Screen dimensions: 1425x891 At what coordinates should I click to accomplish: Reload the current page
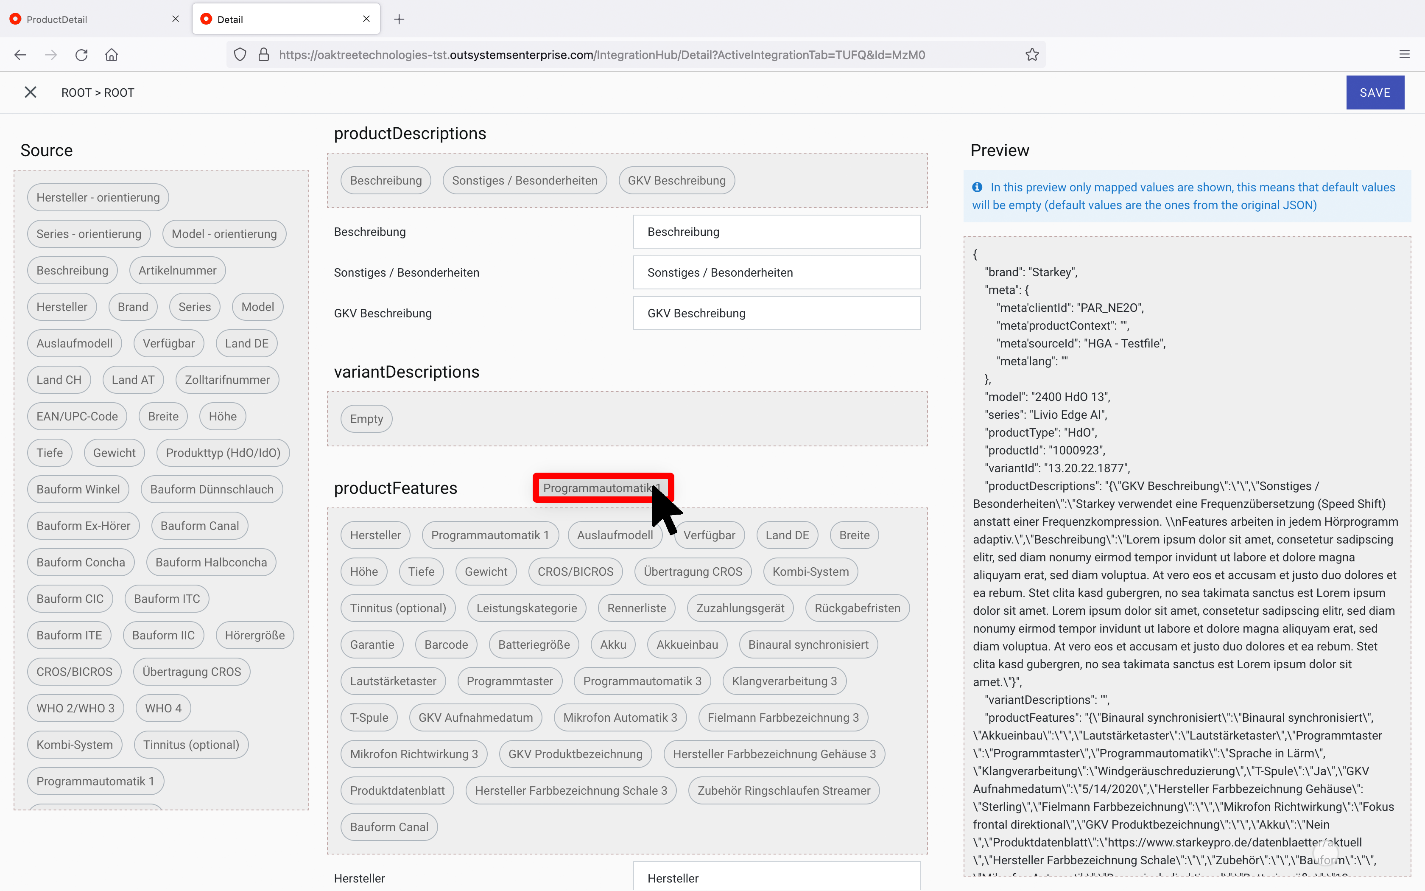coord(81,54)
